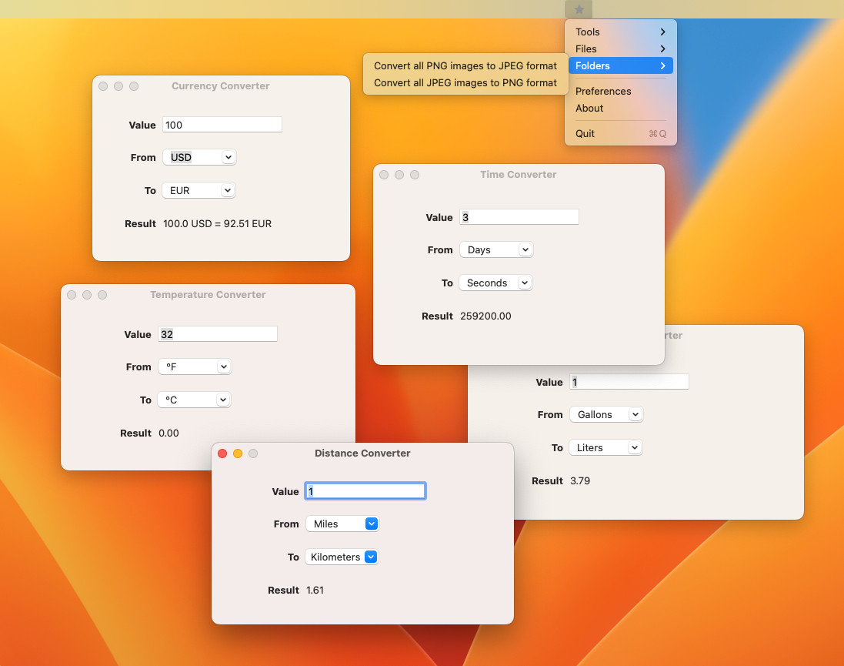Click the Time Converter window title

(519, 174)
